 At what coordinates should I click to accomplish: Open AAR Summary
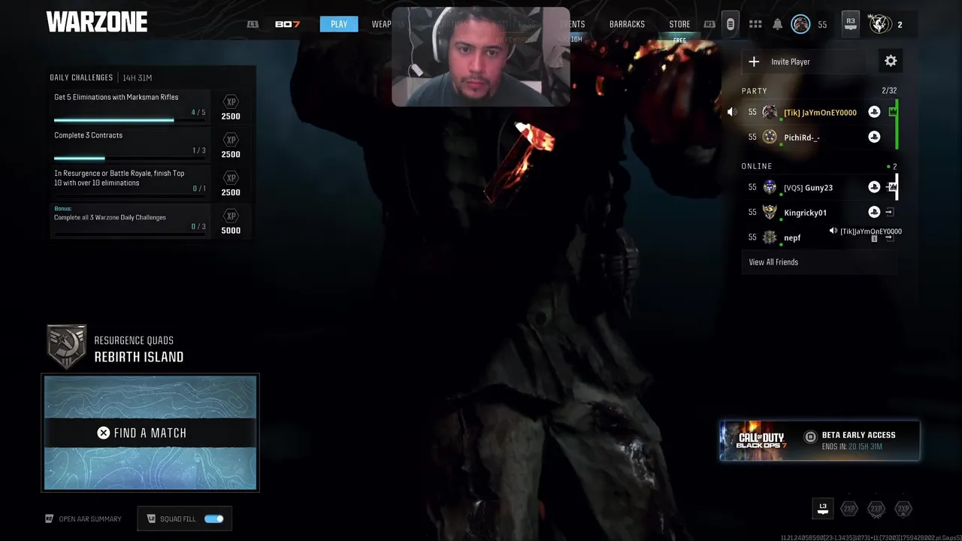click(83, 518)
